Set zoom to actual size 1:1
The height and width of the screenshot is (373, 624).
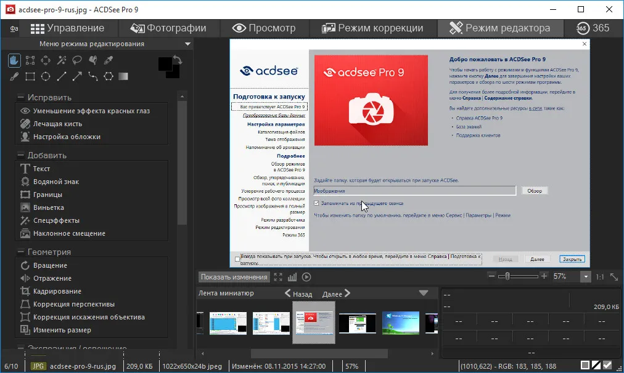tap(600, 277)
